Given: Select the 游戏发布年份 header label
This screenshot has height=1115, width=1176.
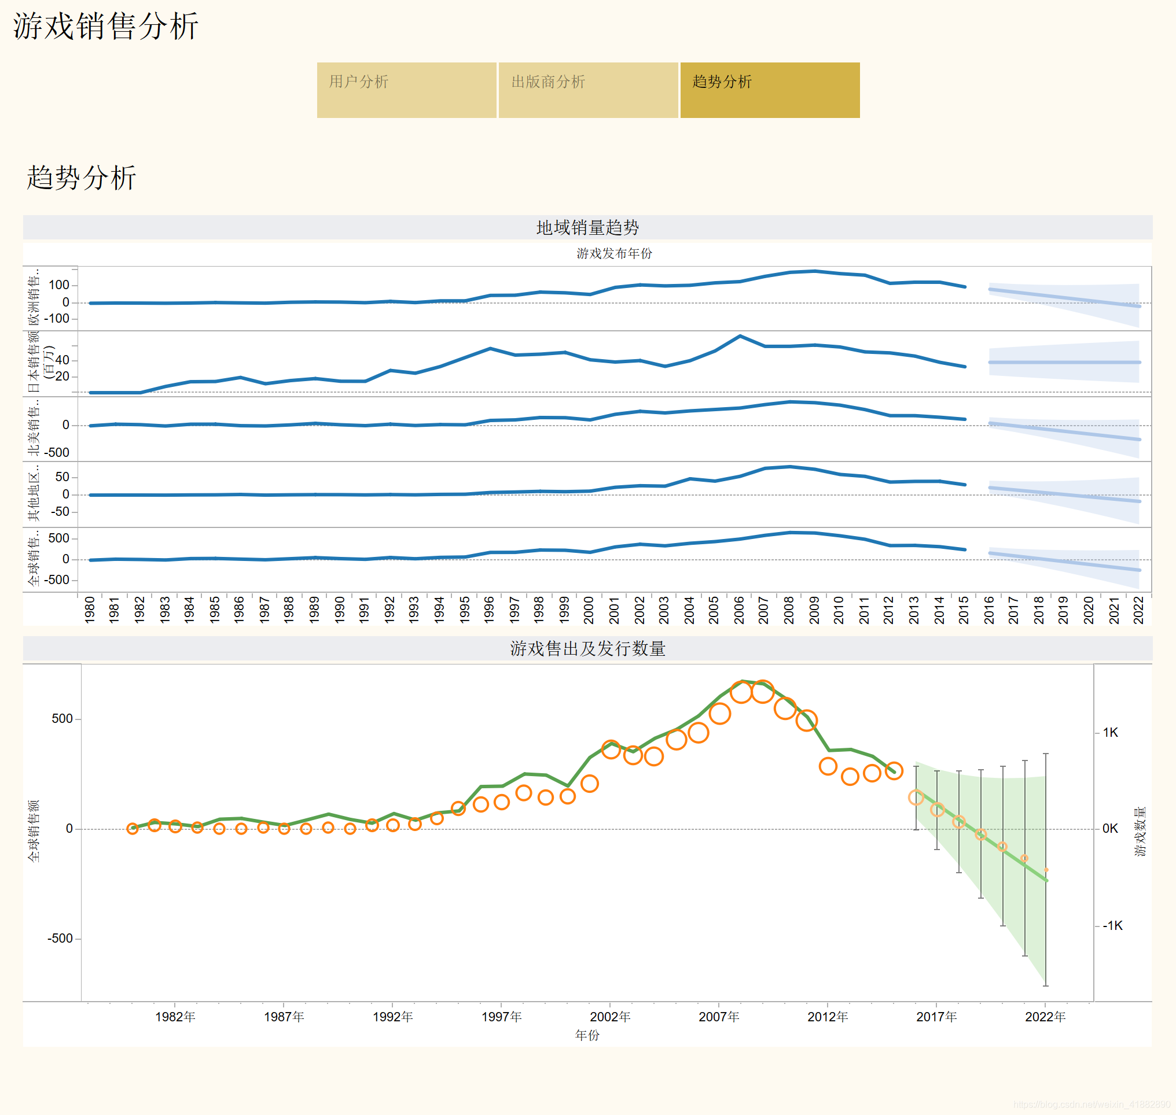Looking at the screenshot, I should (614, 254).
